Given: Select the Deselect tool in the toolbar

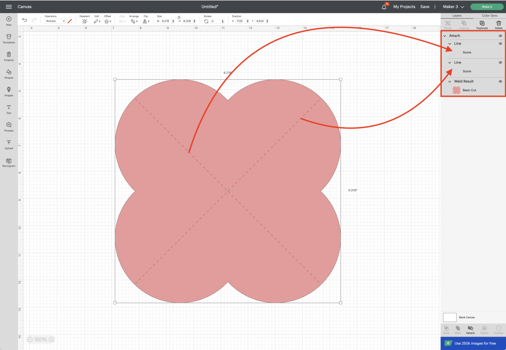Looking at the screenshot, I should point(85,21).
